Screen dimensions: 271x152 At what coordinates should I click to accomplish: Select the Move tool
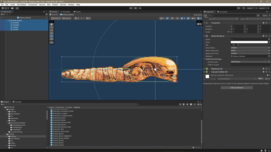pyautogui.click(x=51, y=27)
